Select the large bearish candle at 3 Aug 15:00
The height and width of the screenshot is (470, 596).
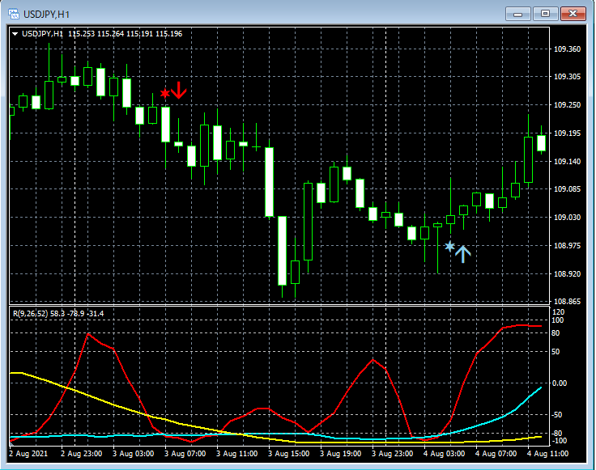(269, 182)
